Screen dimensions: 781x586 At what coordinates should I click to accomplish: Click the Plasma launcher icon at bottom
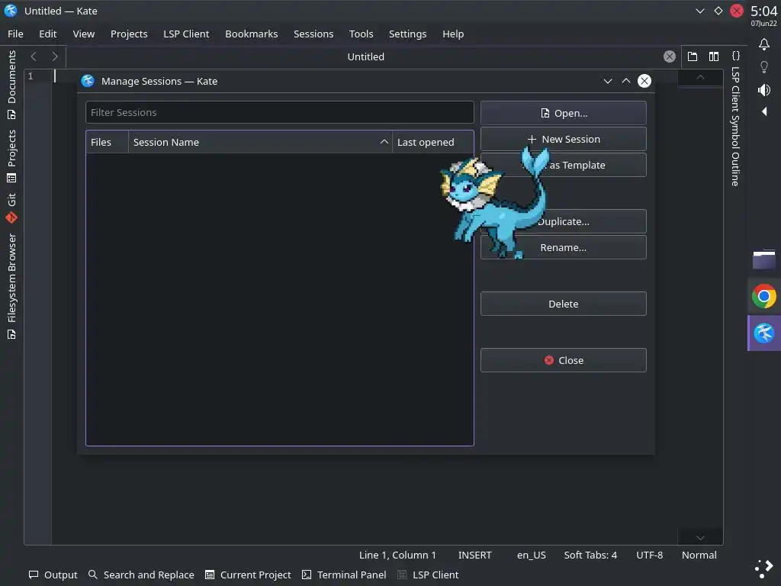click(x=764, y=568)
